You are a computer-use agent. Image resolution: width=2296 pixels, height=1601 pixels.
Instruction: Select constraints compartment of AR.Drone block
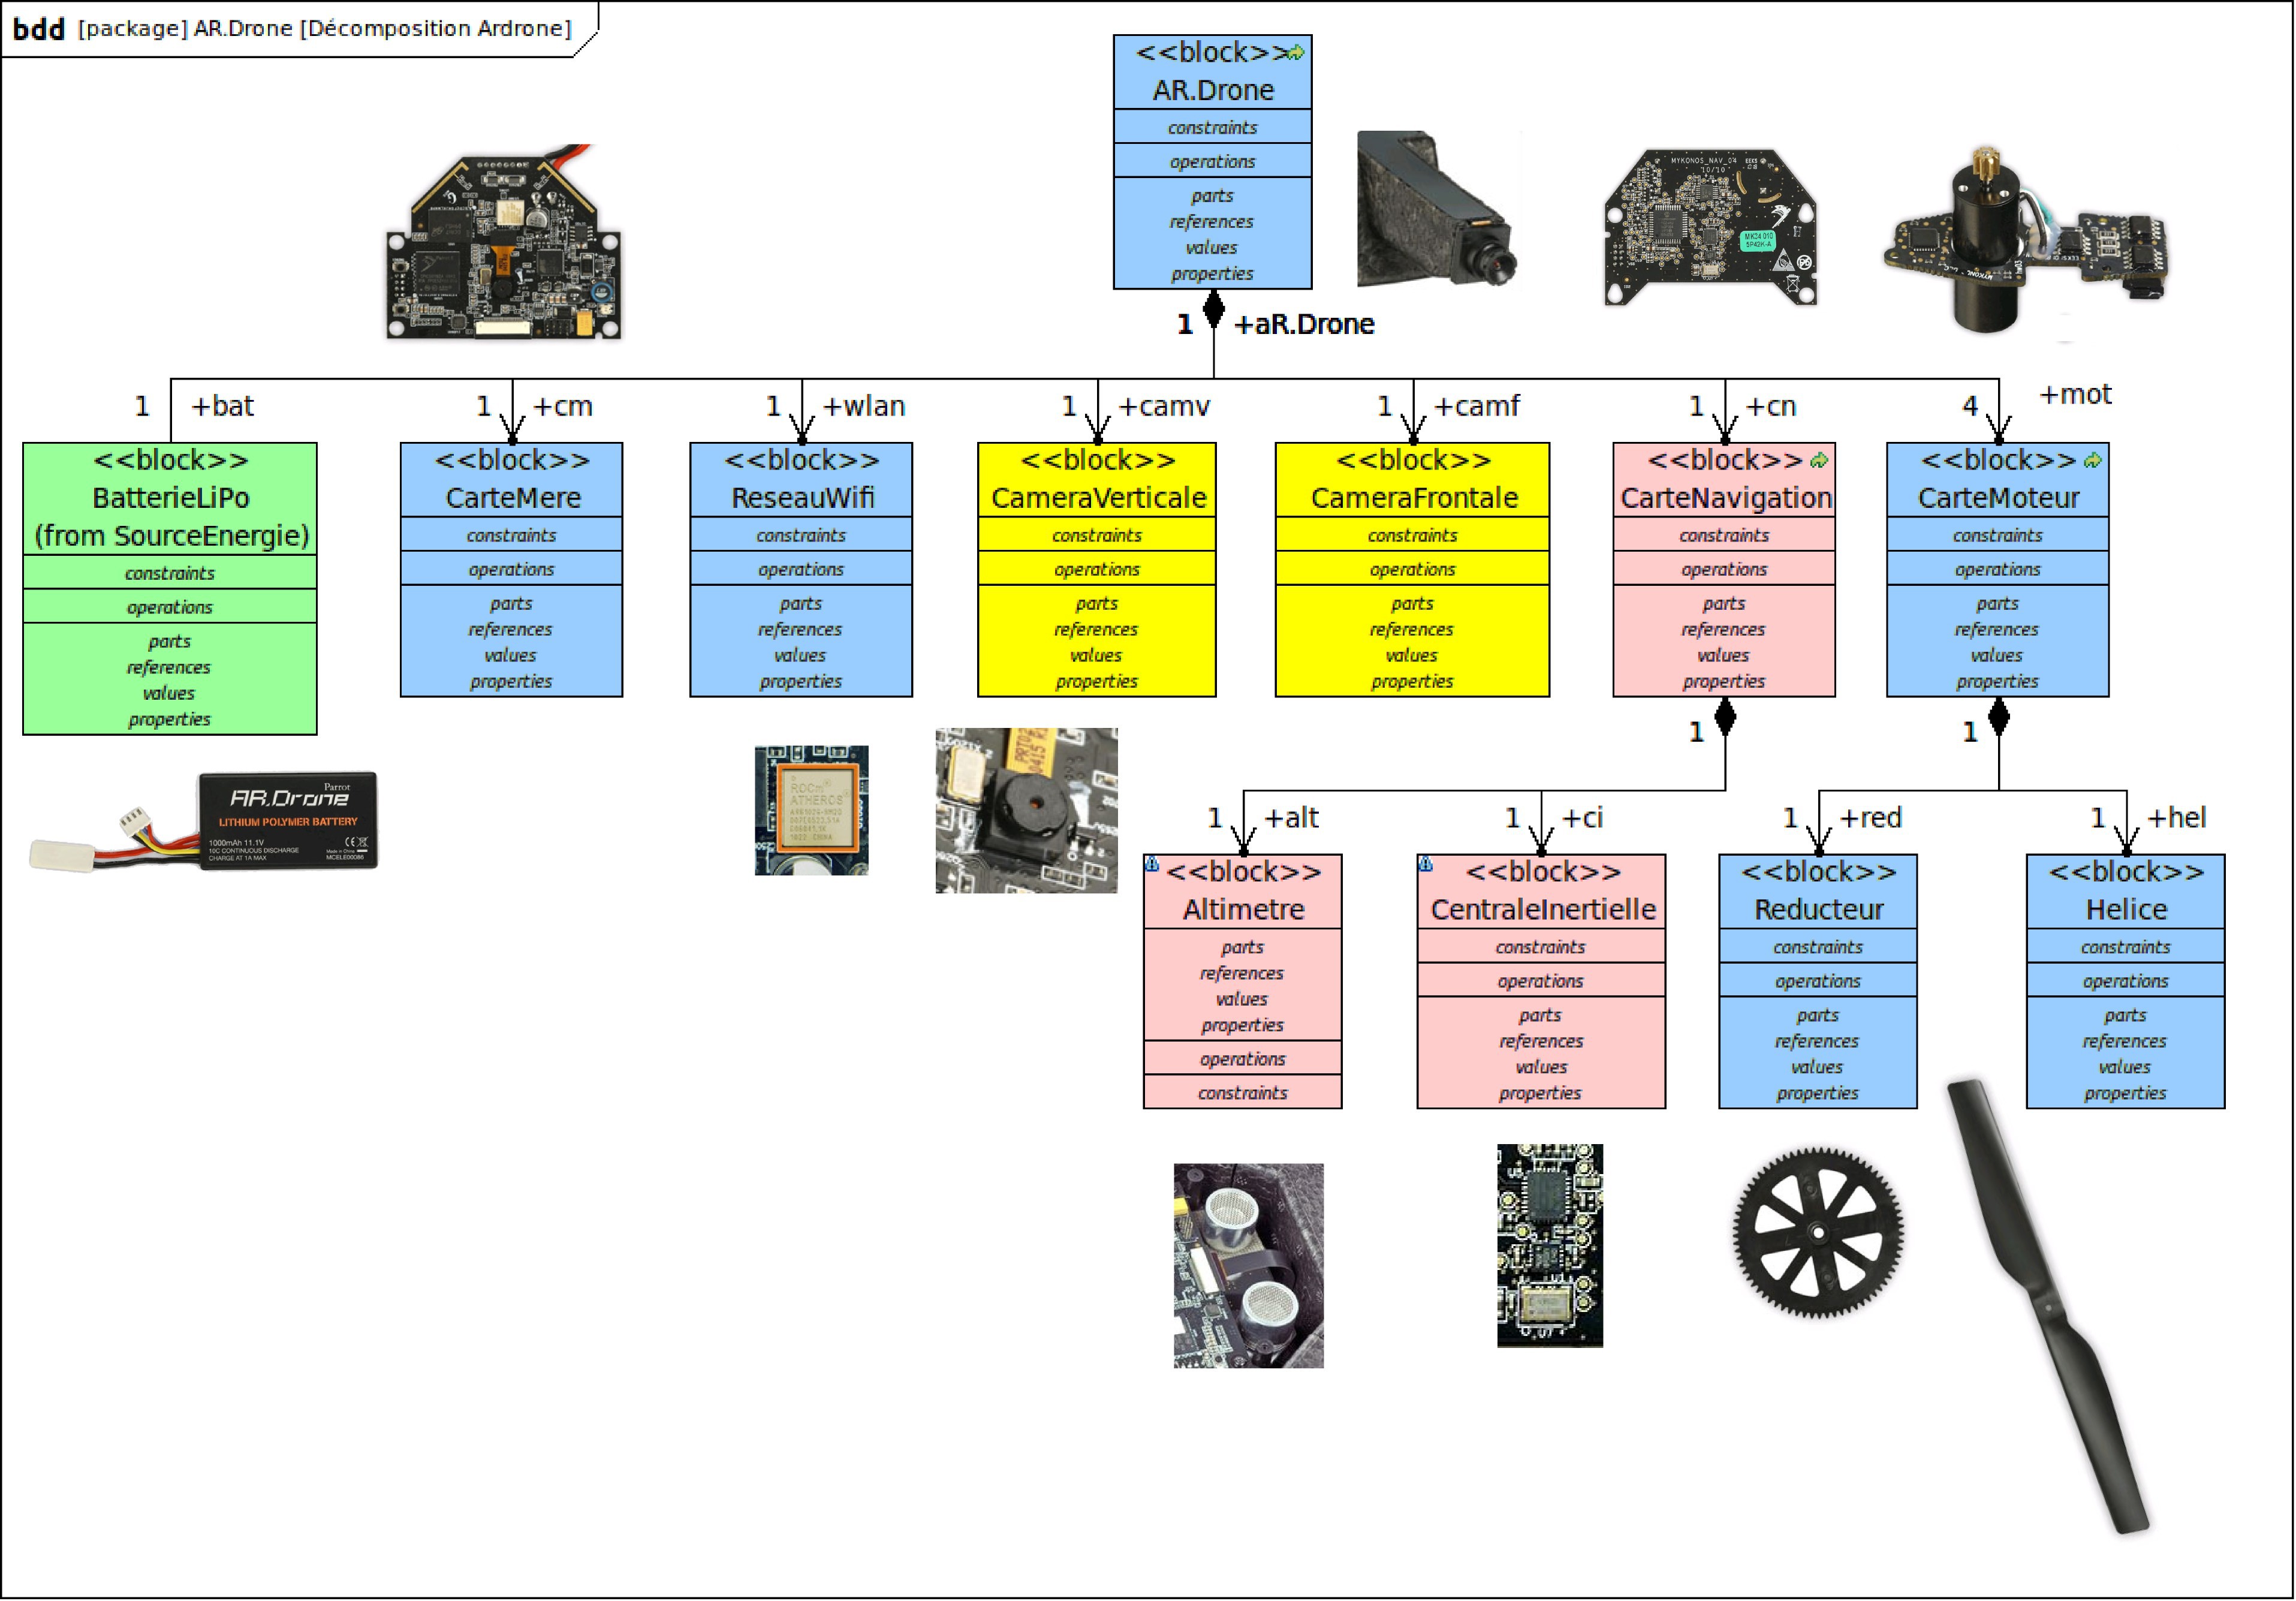1213,127
